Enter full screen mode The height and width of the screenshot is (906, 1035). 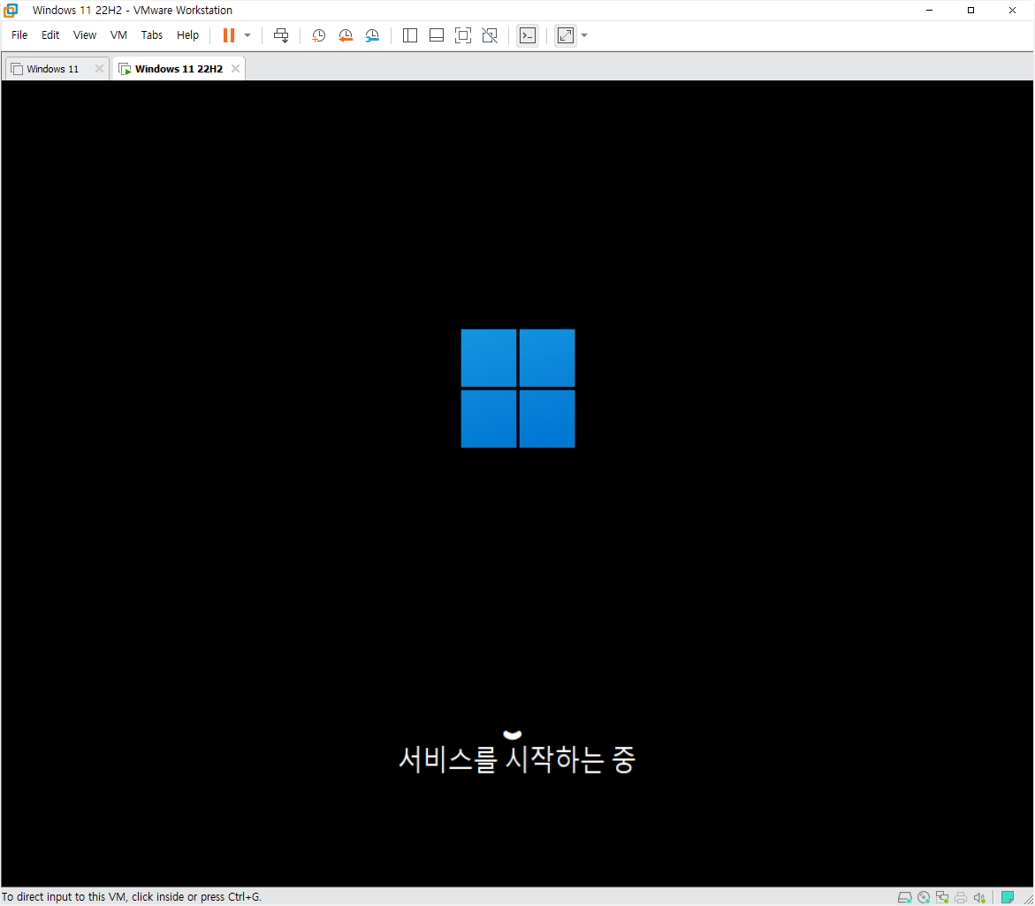click(x=463, y=35)
